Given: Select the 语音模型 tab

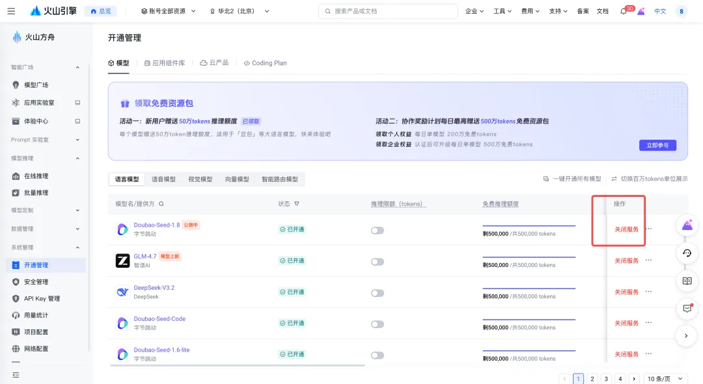Looking at the screenshot, I should [163, 179].
